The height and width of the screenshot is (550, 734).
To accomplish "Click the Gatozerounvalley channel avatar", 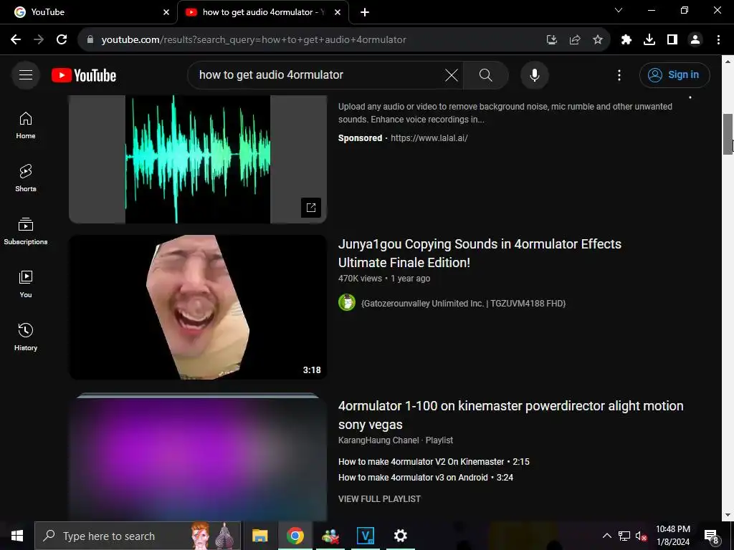I will [x=347, y=303].
